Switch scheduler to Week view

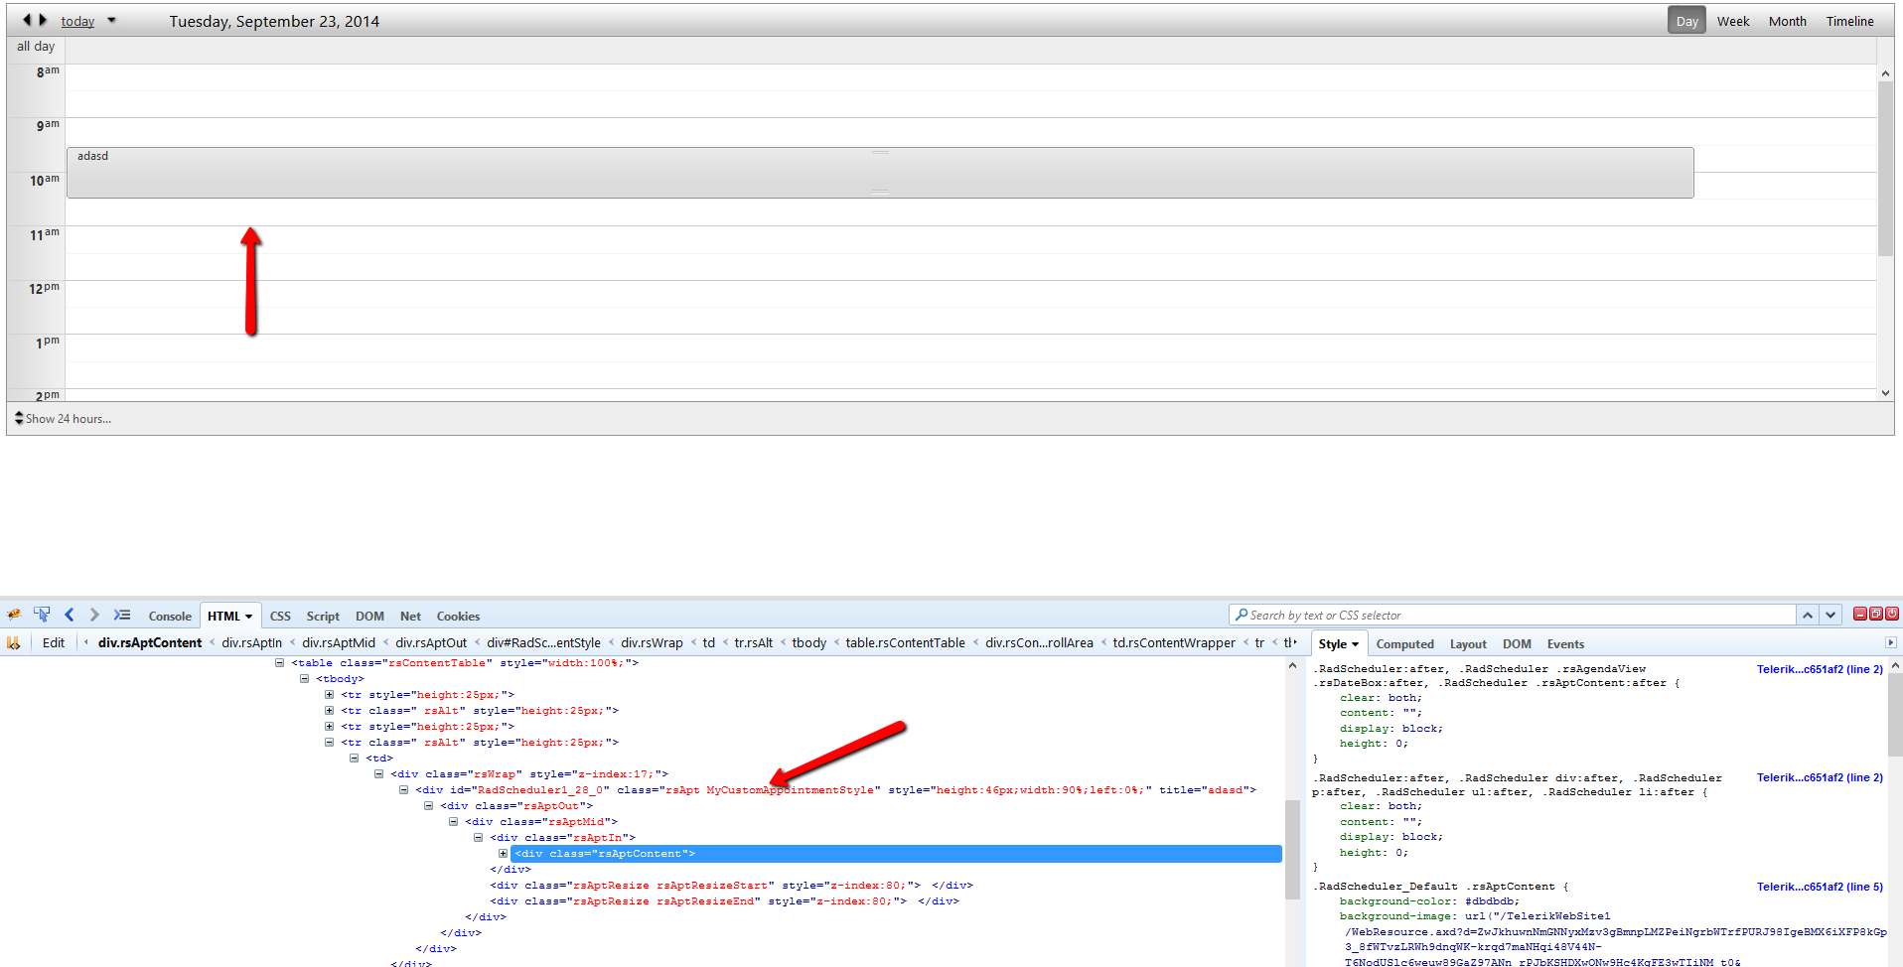1732,21
